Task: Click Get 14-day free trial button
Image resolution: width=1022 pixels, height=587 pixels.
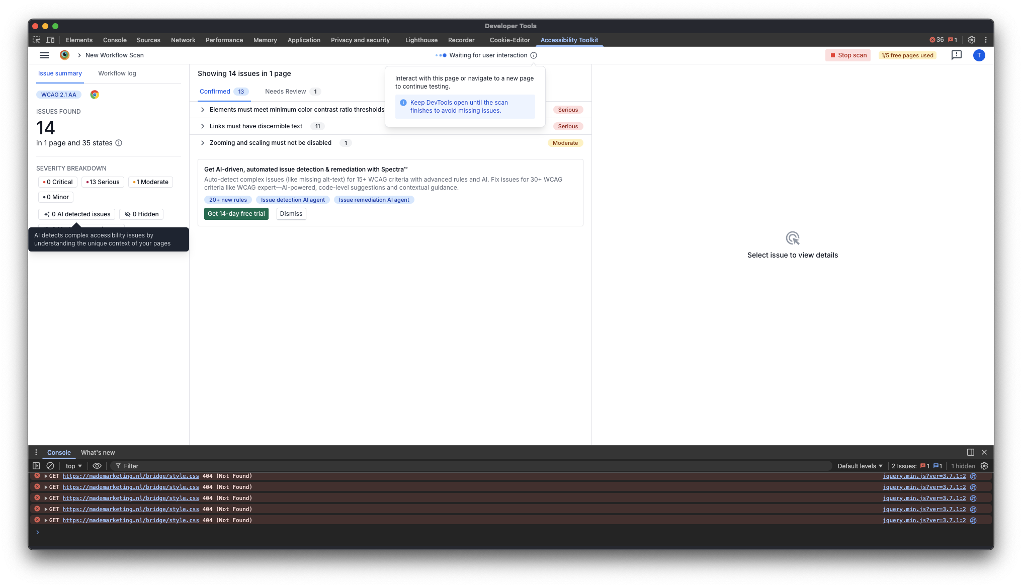Action: click(x=236, y=214)
